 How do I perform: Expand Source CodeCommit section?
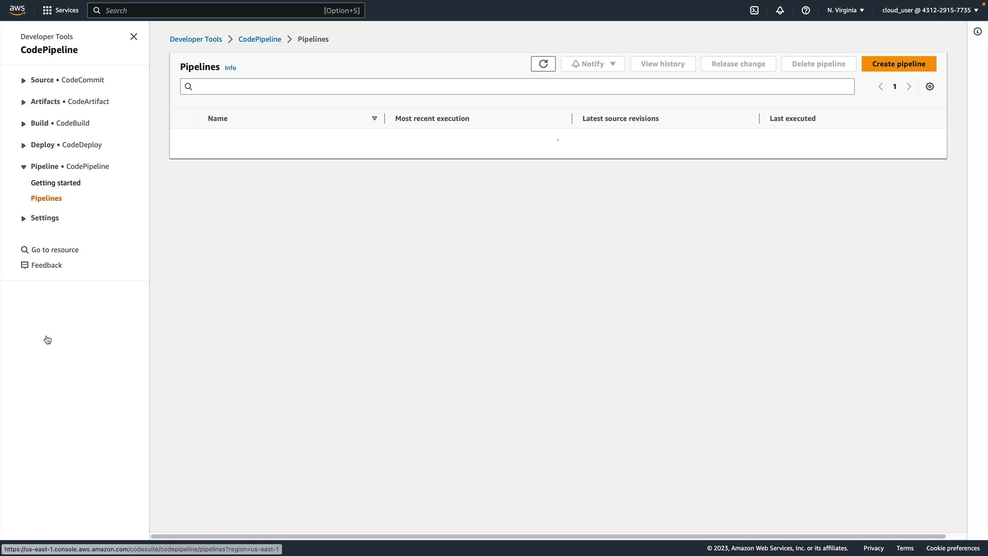pos(24,80)
